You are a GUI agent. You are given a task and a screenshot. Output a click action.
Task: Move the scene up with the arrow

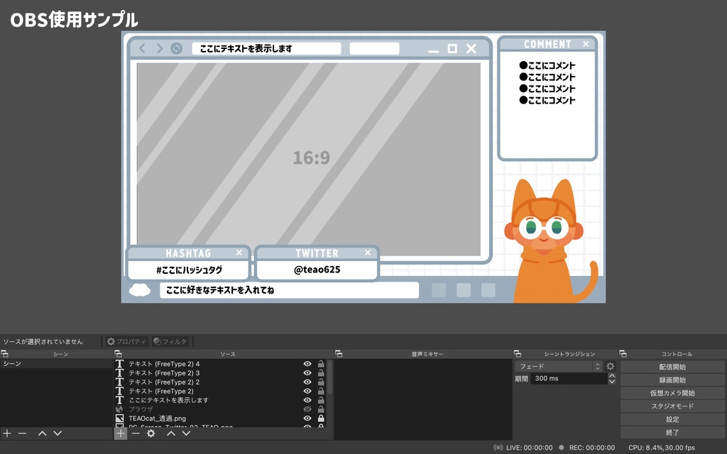[42, 433]
